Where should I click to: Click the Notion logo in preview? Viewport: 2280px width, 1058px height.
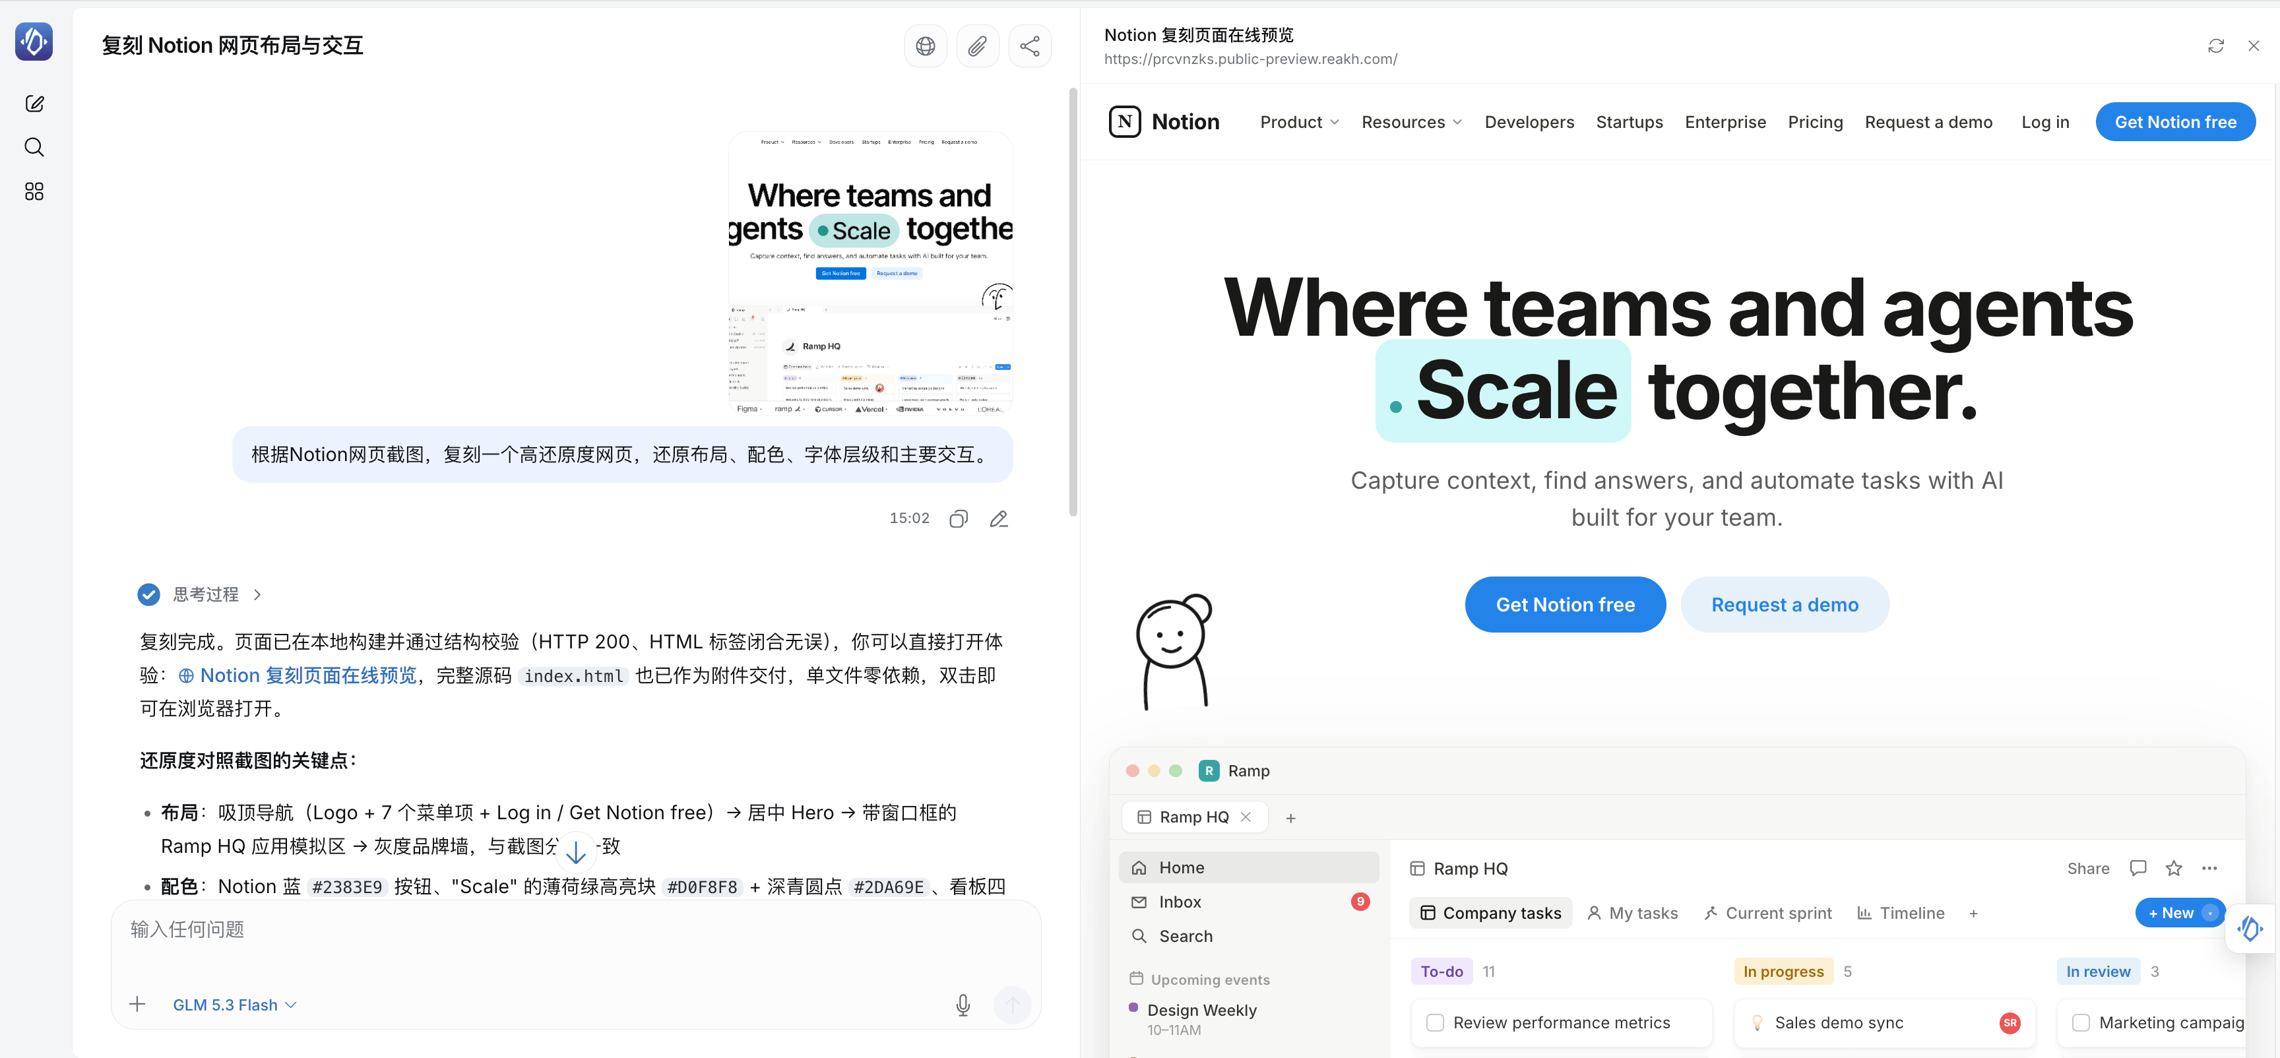click(x=1164, y=121)
